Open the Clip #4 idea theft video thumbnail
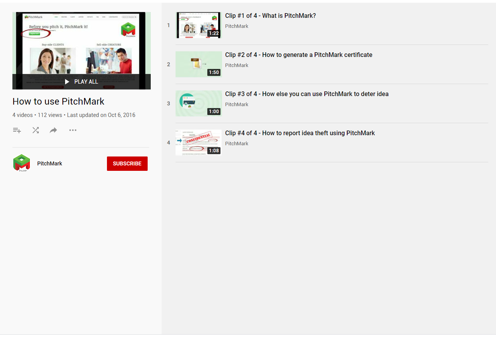 [198, 143]
